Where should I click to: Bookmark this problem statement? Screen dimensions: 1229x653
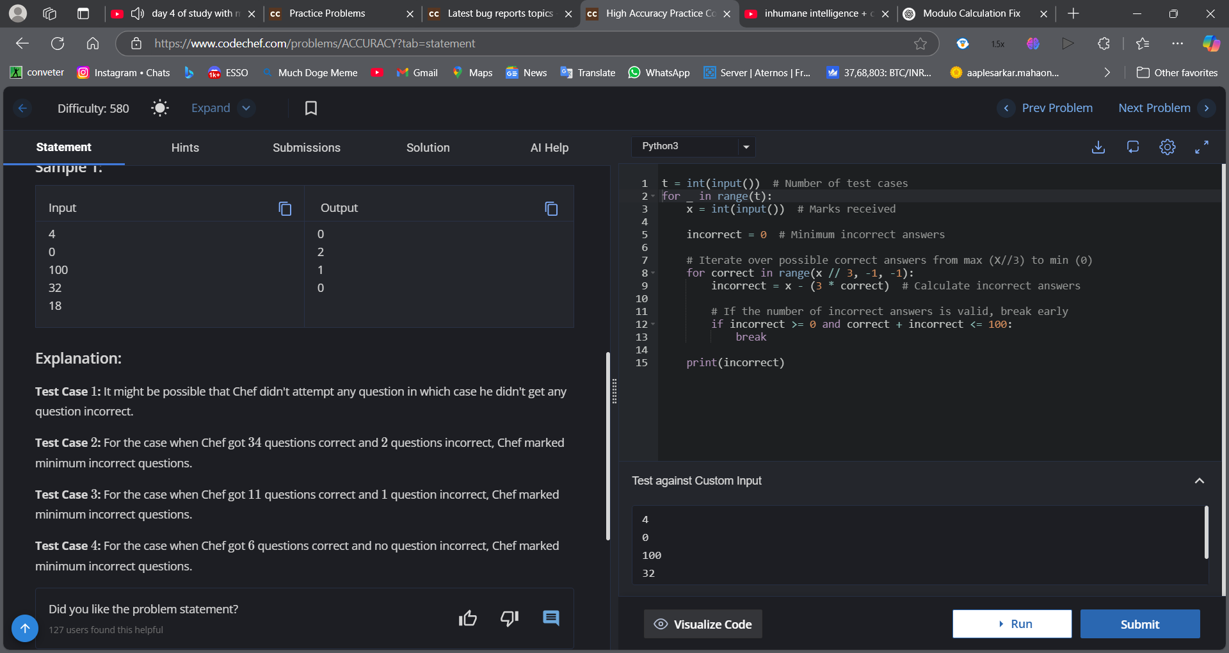[x=311, y=108]
